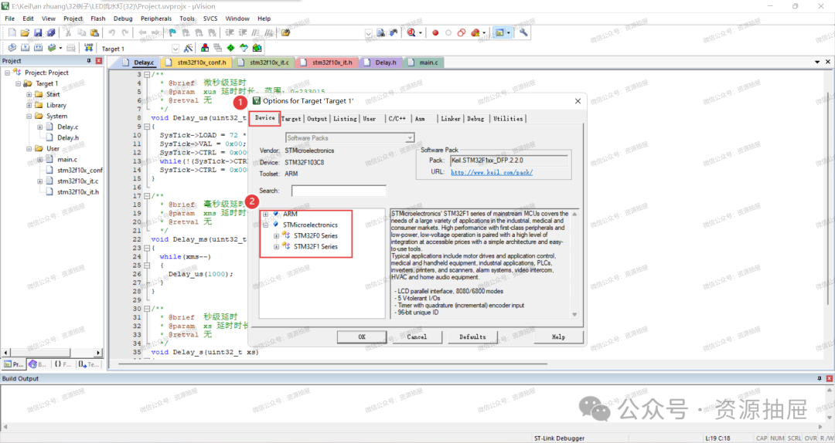Expand the main.c file node
The height and width of the screenshot is (443, 835).
click(39, 160)
